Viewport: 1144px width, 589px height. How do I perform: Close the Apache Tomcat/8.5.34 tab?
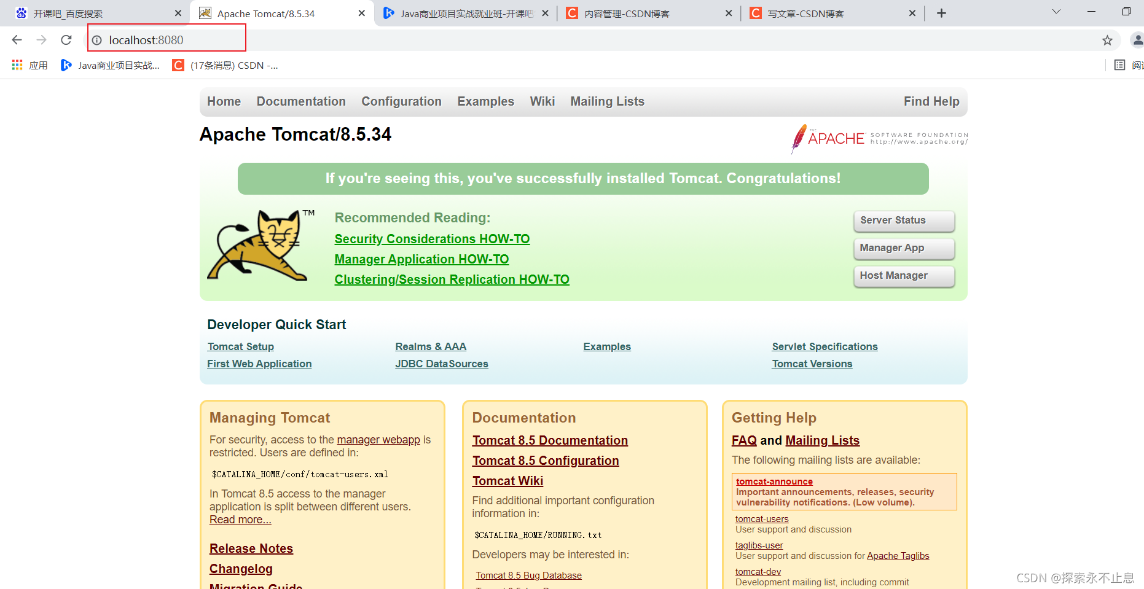362,13
